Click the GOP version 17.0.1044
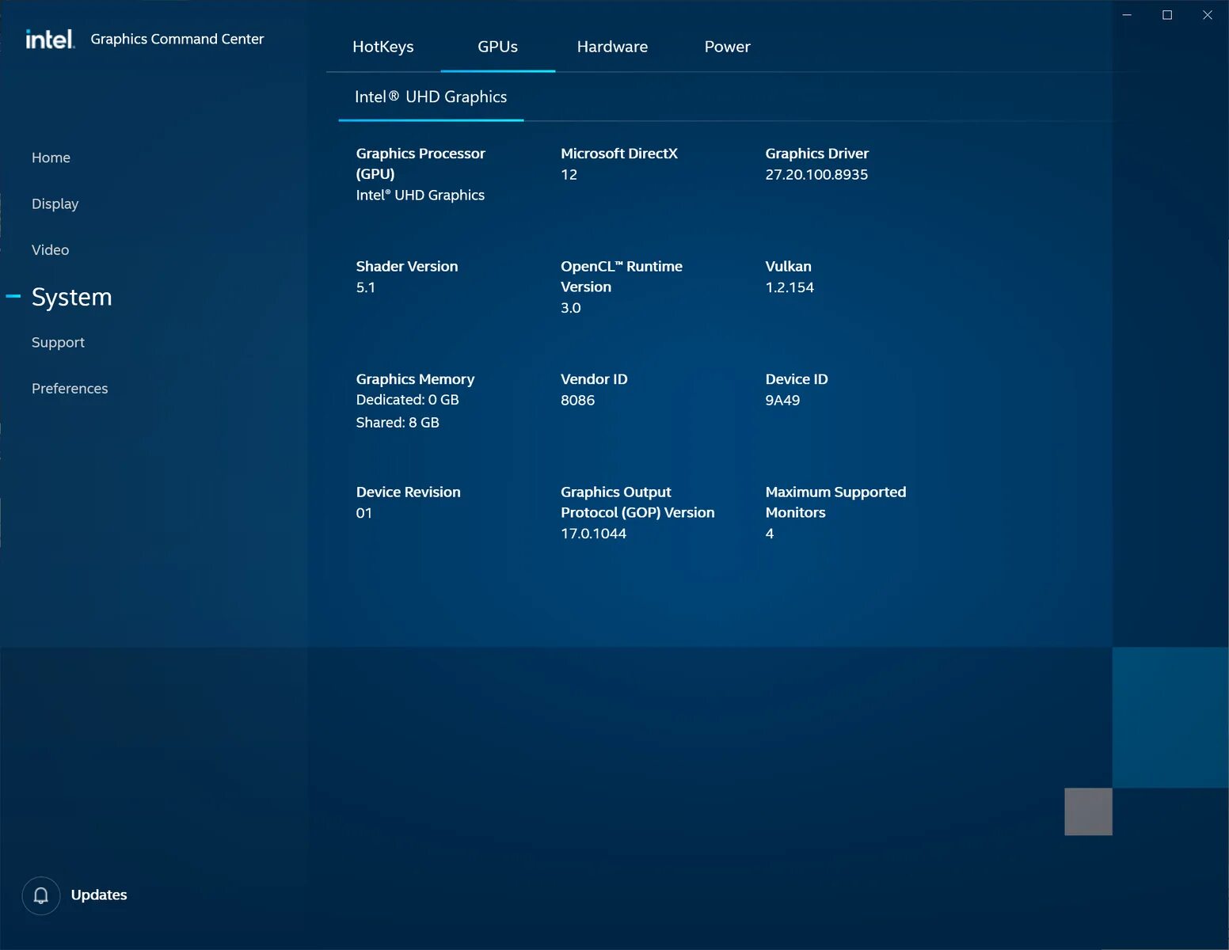The height and width of the screenshot is (950, 1229). [593, 534]
